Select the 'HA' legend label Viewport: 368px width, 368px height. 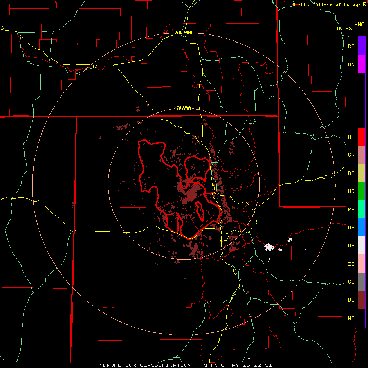coord(351,137)
